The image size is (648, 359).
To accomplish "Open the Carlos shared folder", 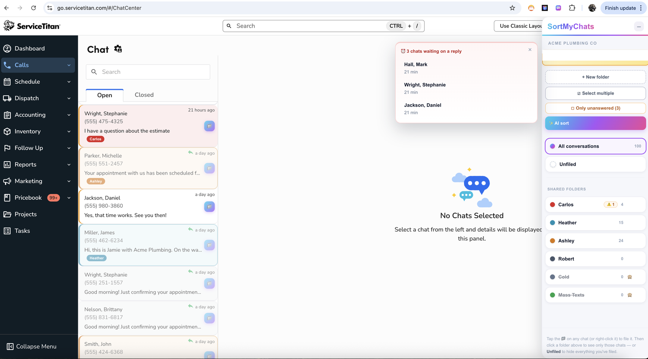I will 595,205.
